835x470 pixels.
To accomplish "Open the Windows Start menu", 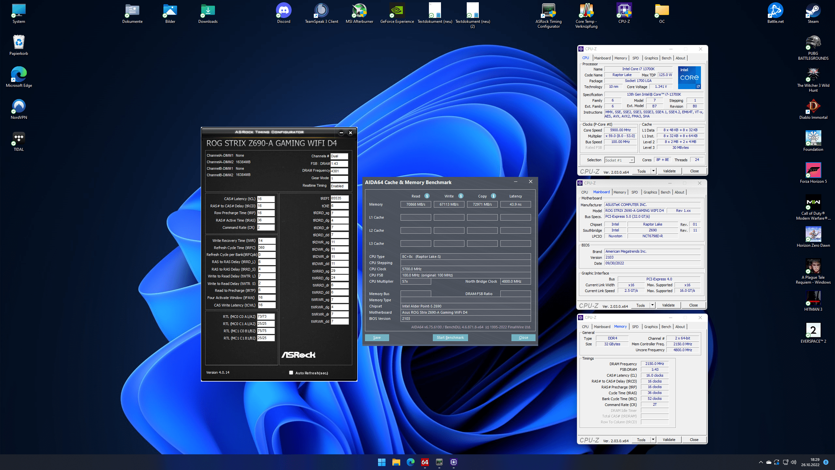I will pyautogui.click(x=382, y=462).
